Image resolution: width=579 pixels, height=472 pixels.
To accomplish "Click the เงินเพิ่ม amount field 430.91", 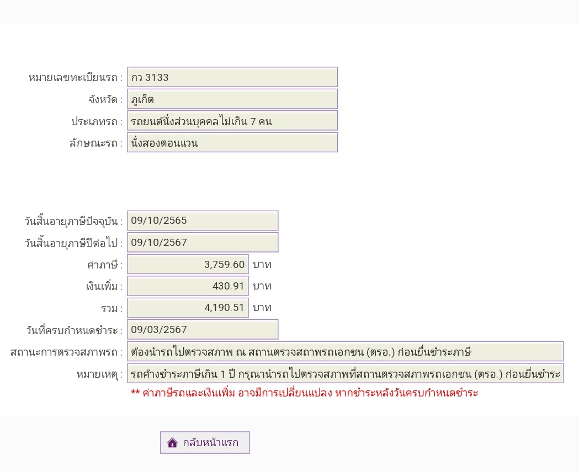I will [x=188, y=286].
